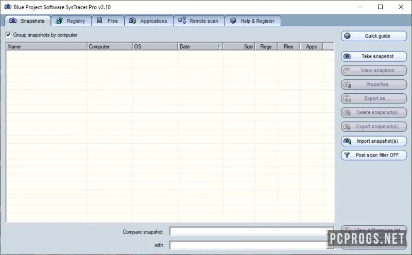This screenshot has width=412, height=255.
Task: Toggle Post scan filter OFF button
Action: (x=374, y=155)
